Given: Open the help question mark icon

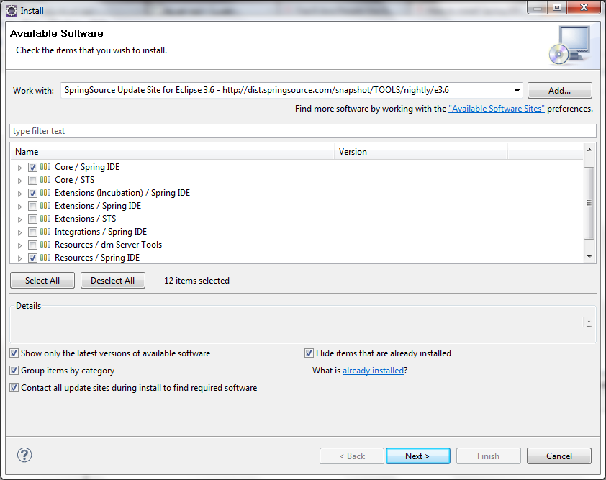Looking at the screenshot, I should (x=24, y=455).
